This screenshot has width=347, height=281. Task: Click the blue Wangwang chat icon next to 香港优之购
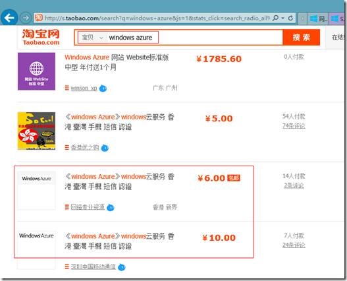(105, 148)
